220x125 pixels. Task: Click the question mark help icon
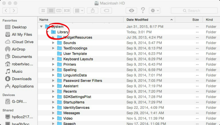[x=143, y=10]
